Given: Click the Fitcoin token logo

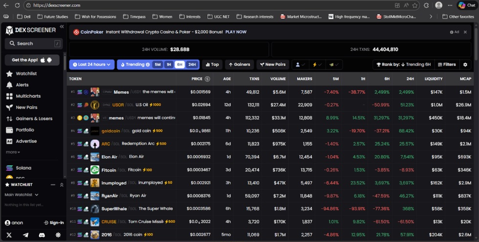Looking at the screenshot, I should (x=95, y=170).
